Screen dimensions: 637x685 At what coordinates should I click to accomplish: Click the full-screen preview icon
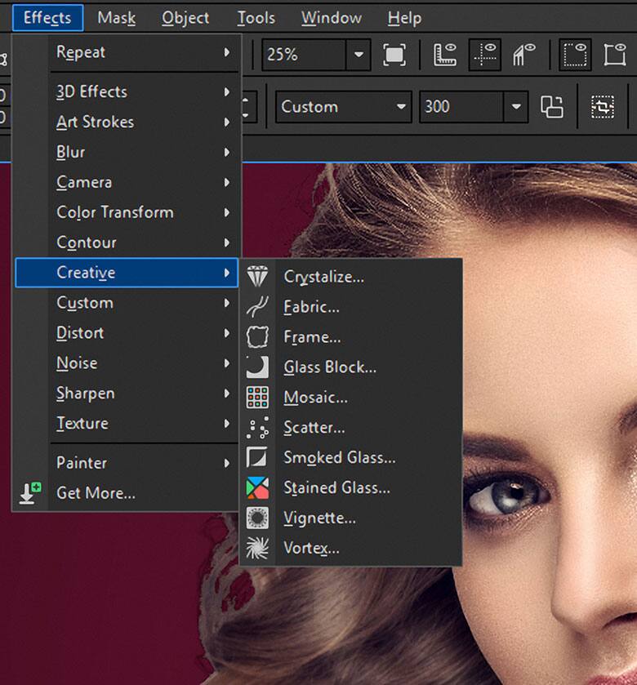pos(394,55)
